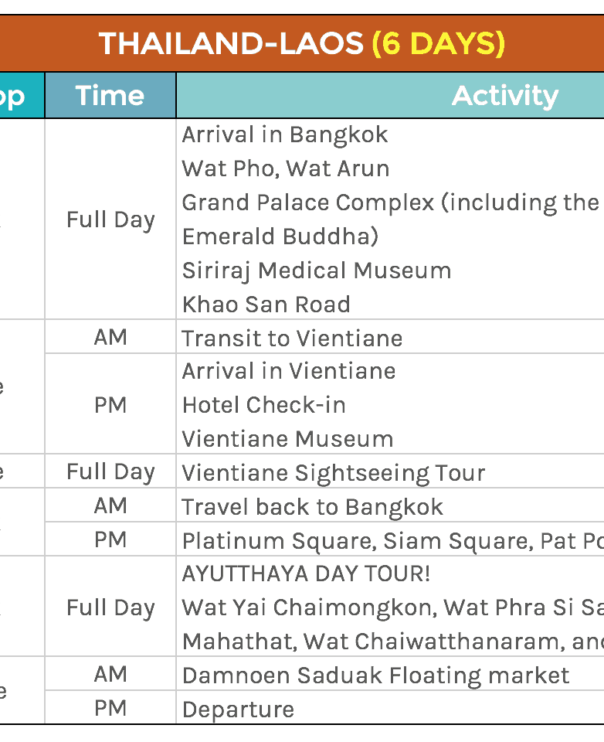
Task: Click the Siriraj Medical Museum entry
Action: pyautogui.click(x=317, y=271)
